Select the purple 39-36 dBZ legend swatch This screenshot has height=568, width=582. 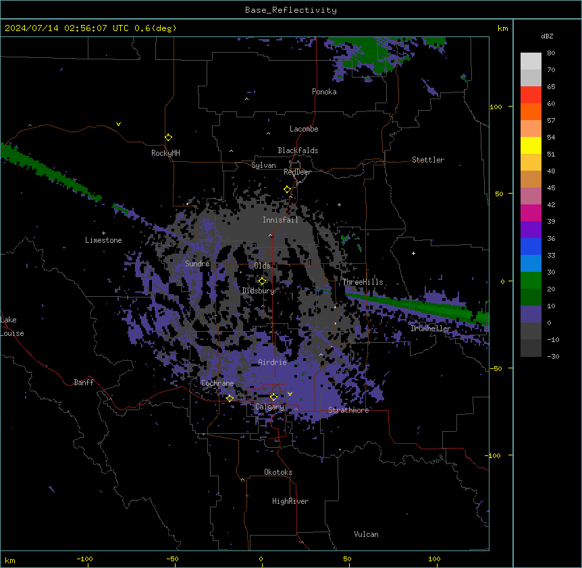pos(531,230)
